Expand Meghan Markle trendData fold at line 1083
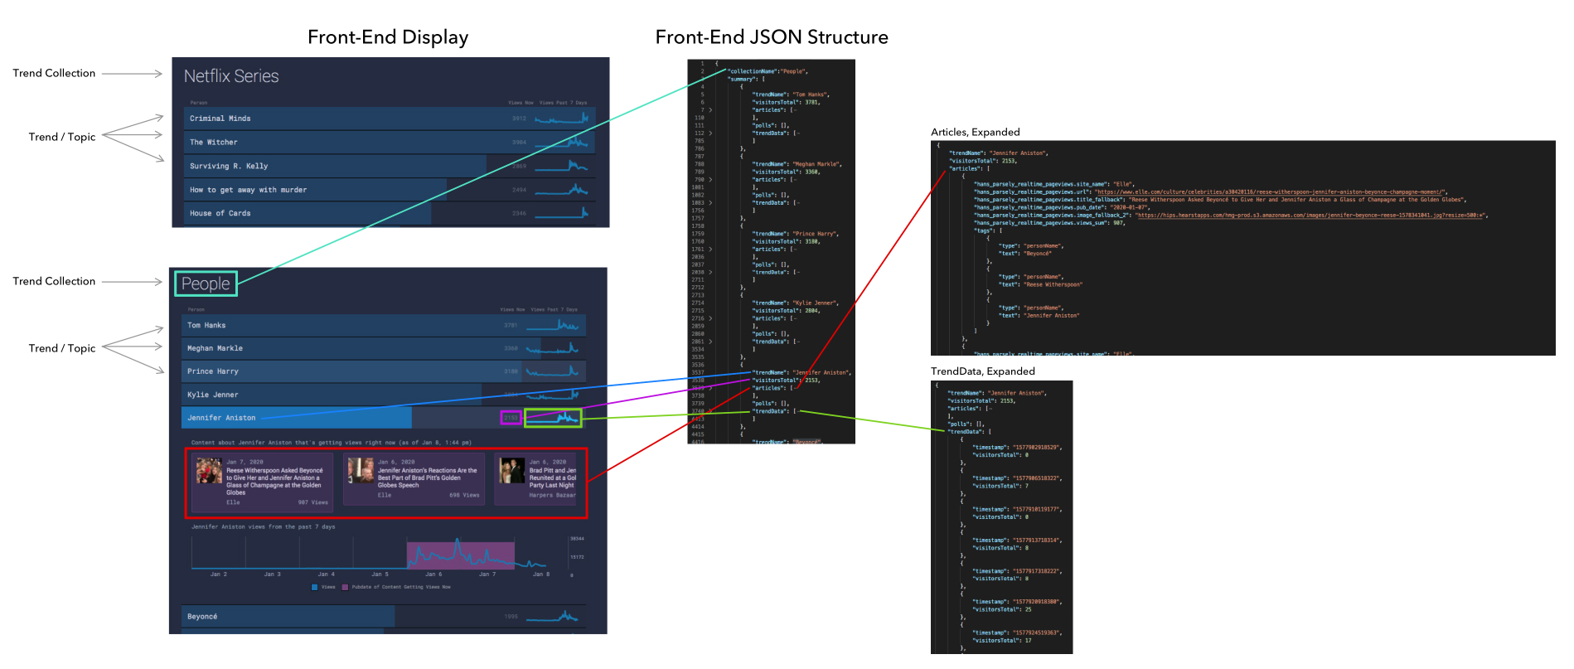Image resolution: width=1574 pixels, height=669 pixels. coord(710,203)
